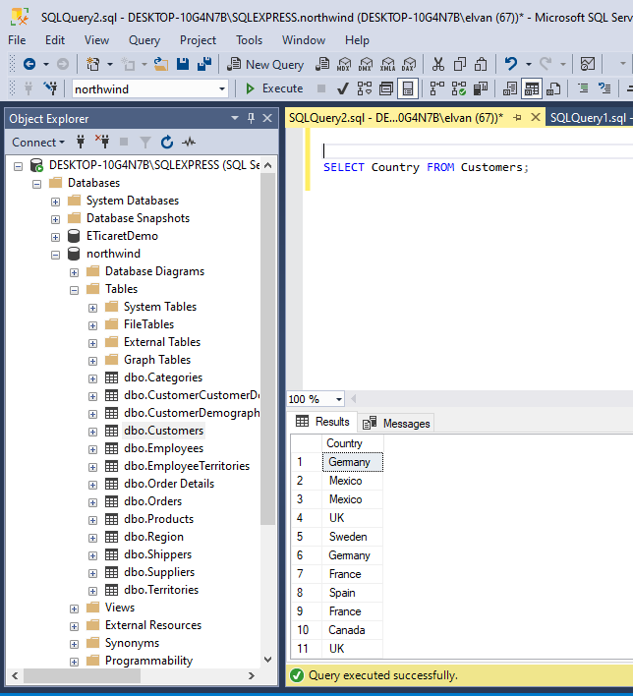Open the northwind database dropdown

click(221, 88)
